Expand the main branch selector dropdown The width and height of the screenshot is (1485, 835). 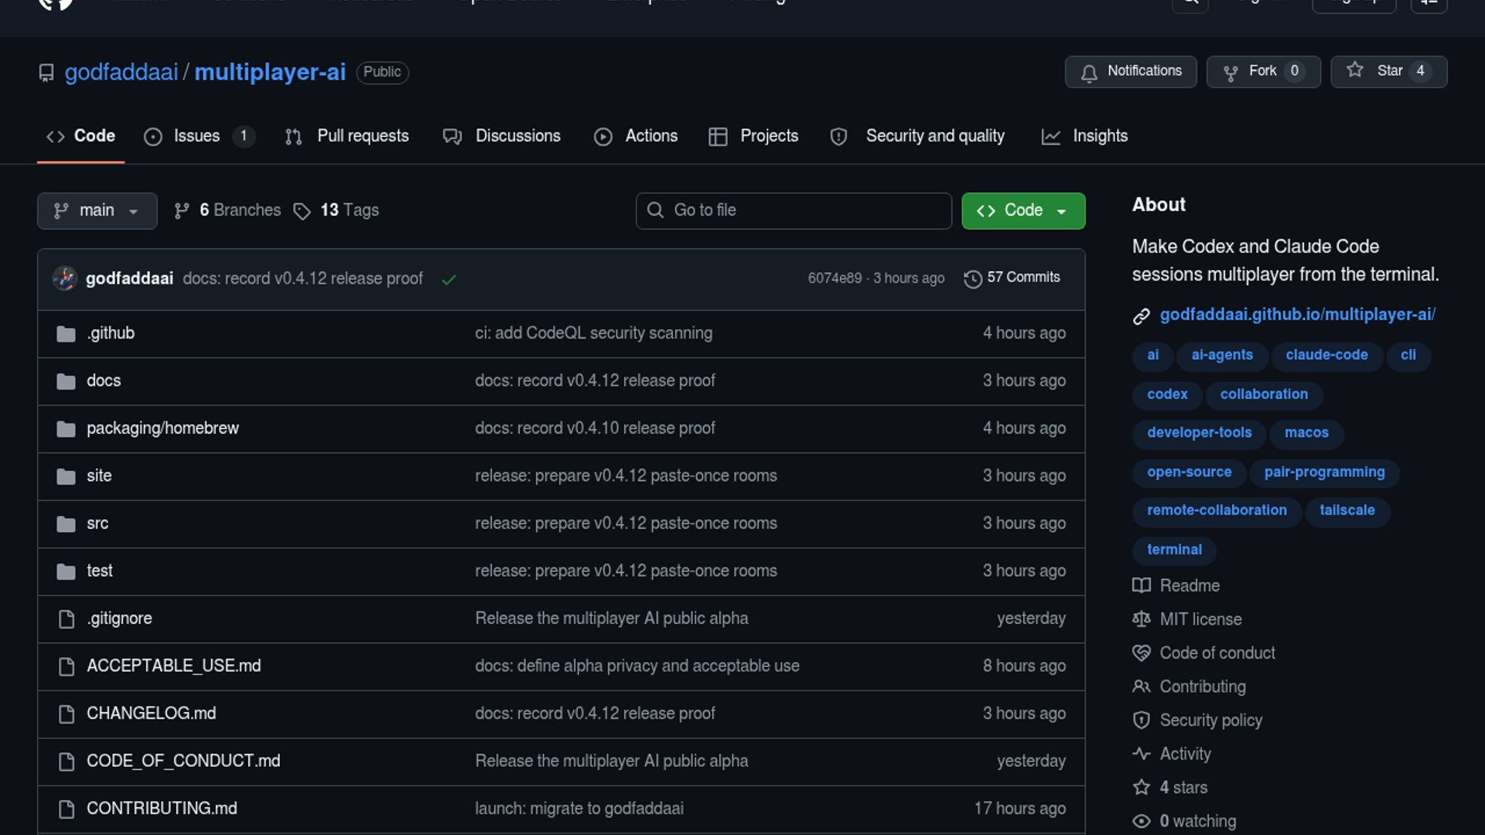pyautogui.click(x=97, y=210)
